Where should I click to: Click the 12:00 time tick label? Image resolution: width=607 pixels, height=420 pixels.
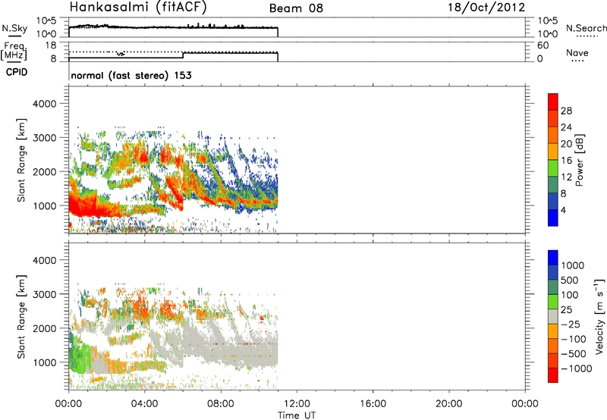(297, 404)
